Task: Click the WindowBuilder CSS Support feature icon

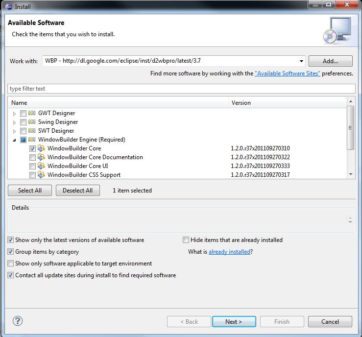Action: tap(41, 175)
